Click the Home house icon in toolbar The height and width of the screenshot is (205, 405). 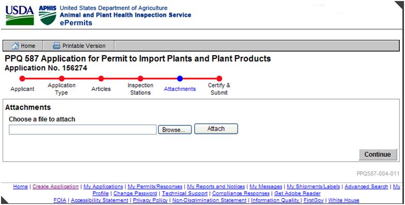point(15,46)
